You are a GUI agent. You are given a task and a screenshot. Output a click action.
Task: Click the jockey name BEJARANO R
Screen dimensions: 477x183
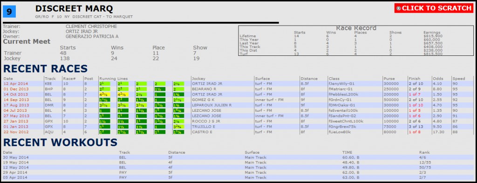(x=205, y=89)
